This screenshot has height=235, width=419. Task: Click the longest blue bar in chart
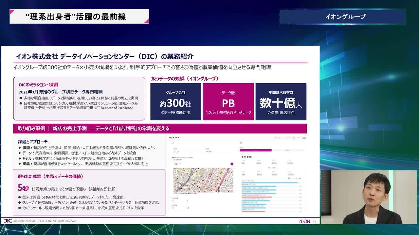click(x=270, y=182)
